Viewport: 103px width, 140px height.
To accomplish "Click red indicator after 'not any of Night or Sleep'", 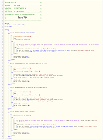I will click(x=39, y=71).
